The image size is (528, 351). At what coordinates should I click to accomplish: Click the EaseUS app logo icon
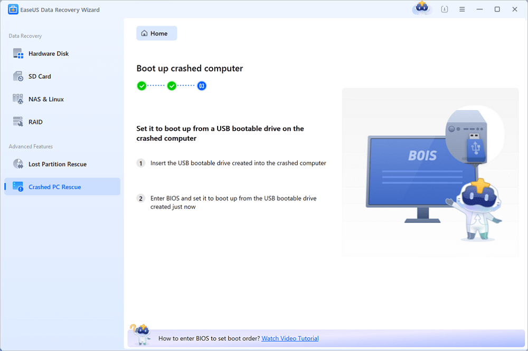coord(13,9)
